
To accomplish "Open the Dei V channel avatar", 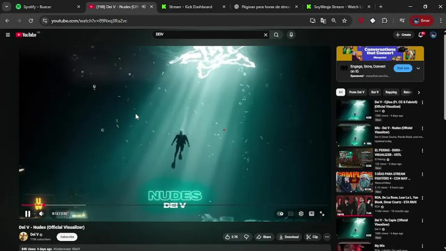I will pos(23,236).
